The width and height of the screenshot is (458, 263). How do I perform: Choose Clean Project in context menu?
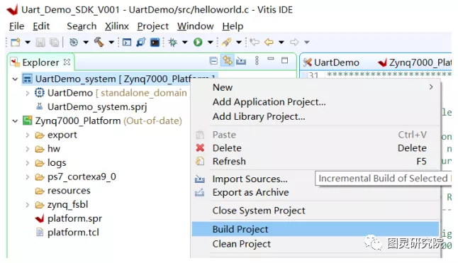(x=315, y=244)
